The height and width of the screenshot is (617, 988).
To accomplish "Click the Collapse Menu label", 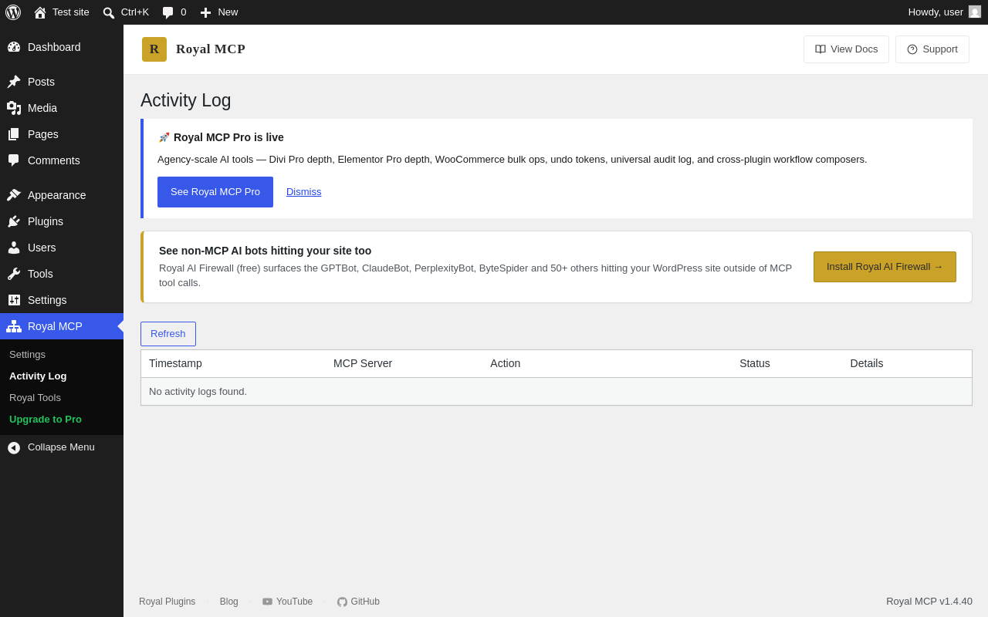I will [61, 447].
